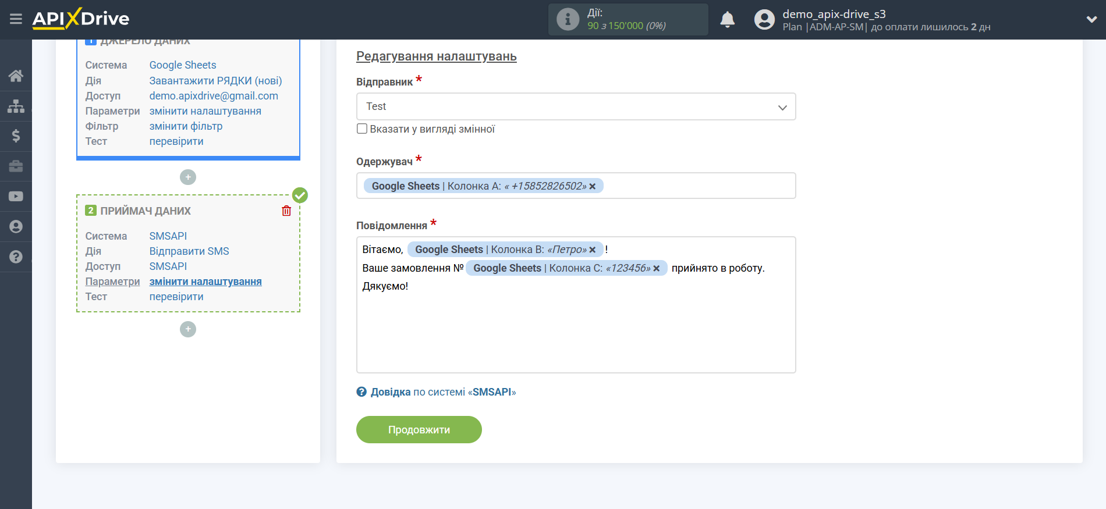Click the SMSAPI access link in receiver
This screenshot has width=1106, height=509.
(168, 266)
